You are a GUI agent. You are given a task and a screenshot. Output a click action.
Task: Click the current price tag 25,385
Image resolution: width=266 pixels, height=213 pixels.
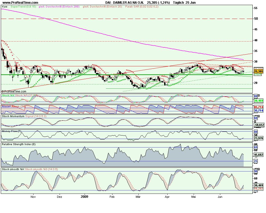258,72
